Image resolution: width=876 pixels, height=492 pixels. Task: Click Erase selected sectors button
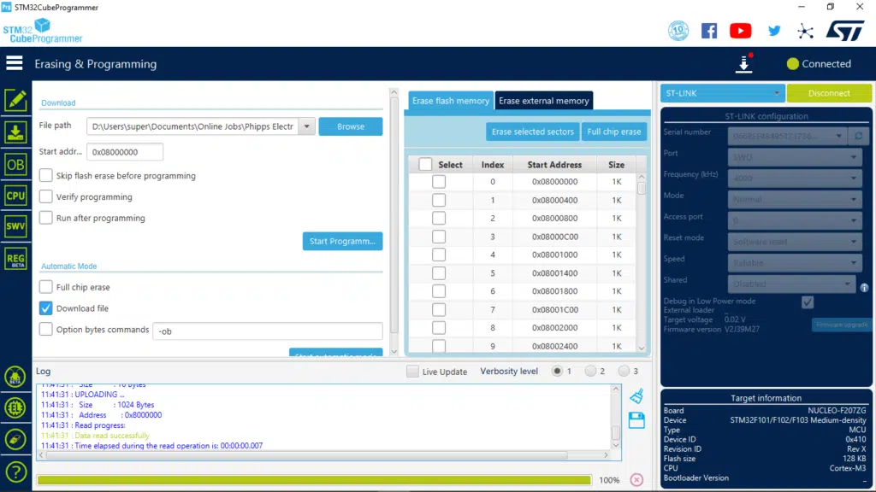pyautogui.click(x=532, y=132)
